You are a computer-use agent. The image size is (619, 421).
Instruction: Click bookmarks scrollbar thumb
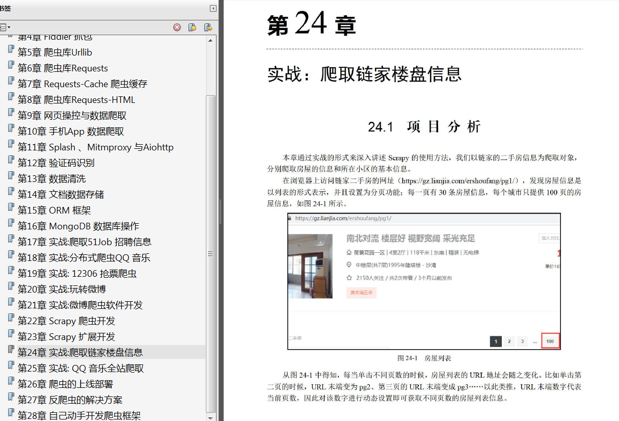pyautogui.click(x=211, y=253)
